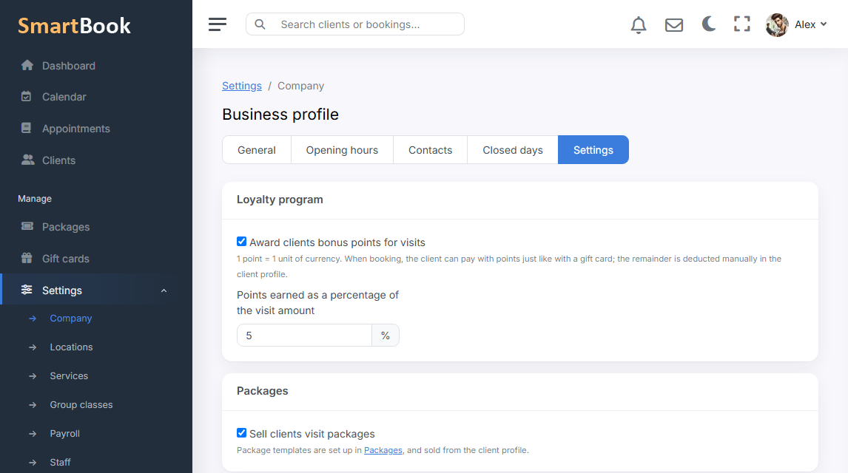The height and width of the screenshot is (473, 848).
Task: Click the Clients people icon
Action: tap(27, 160)
